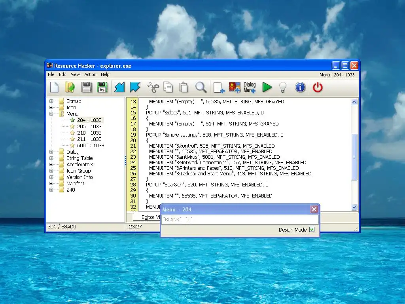Open a file with the folder icon
Image resolution: width=405 pixels, height=304 pixels.
[x=70, y=87]
